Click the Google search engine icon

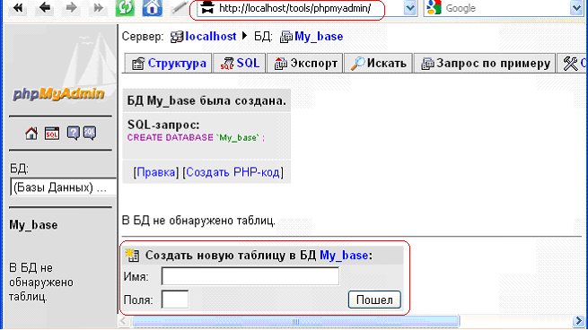pos(434,8)
